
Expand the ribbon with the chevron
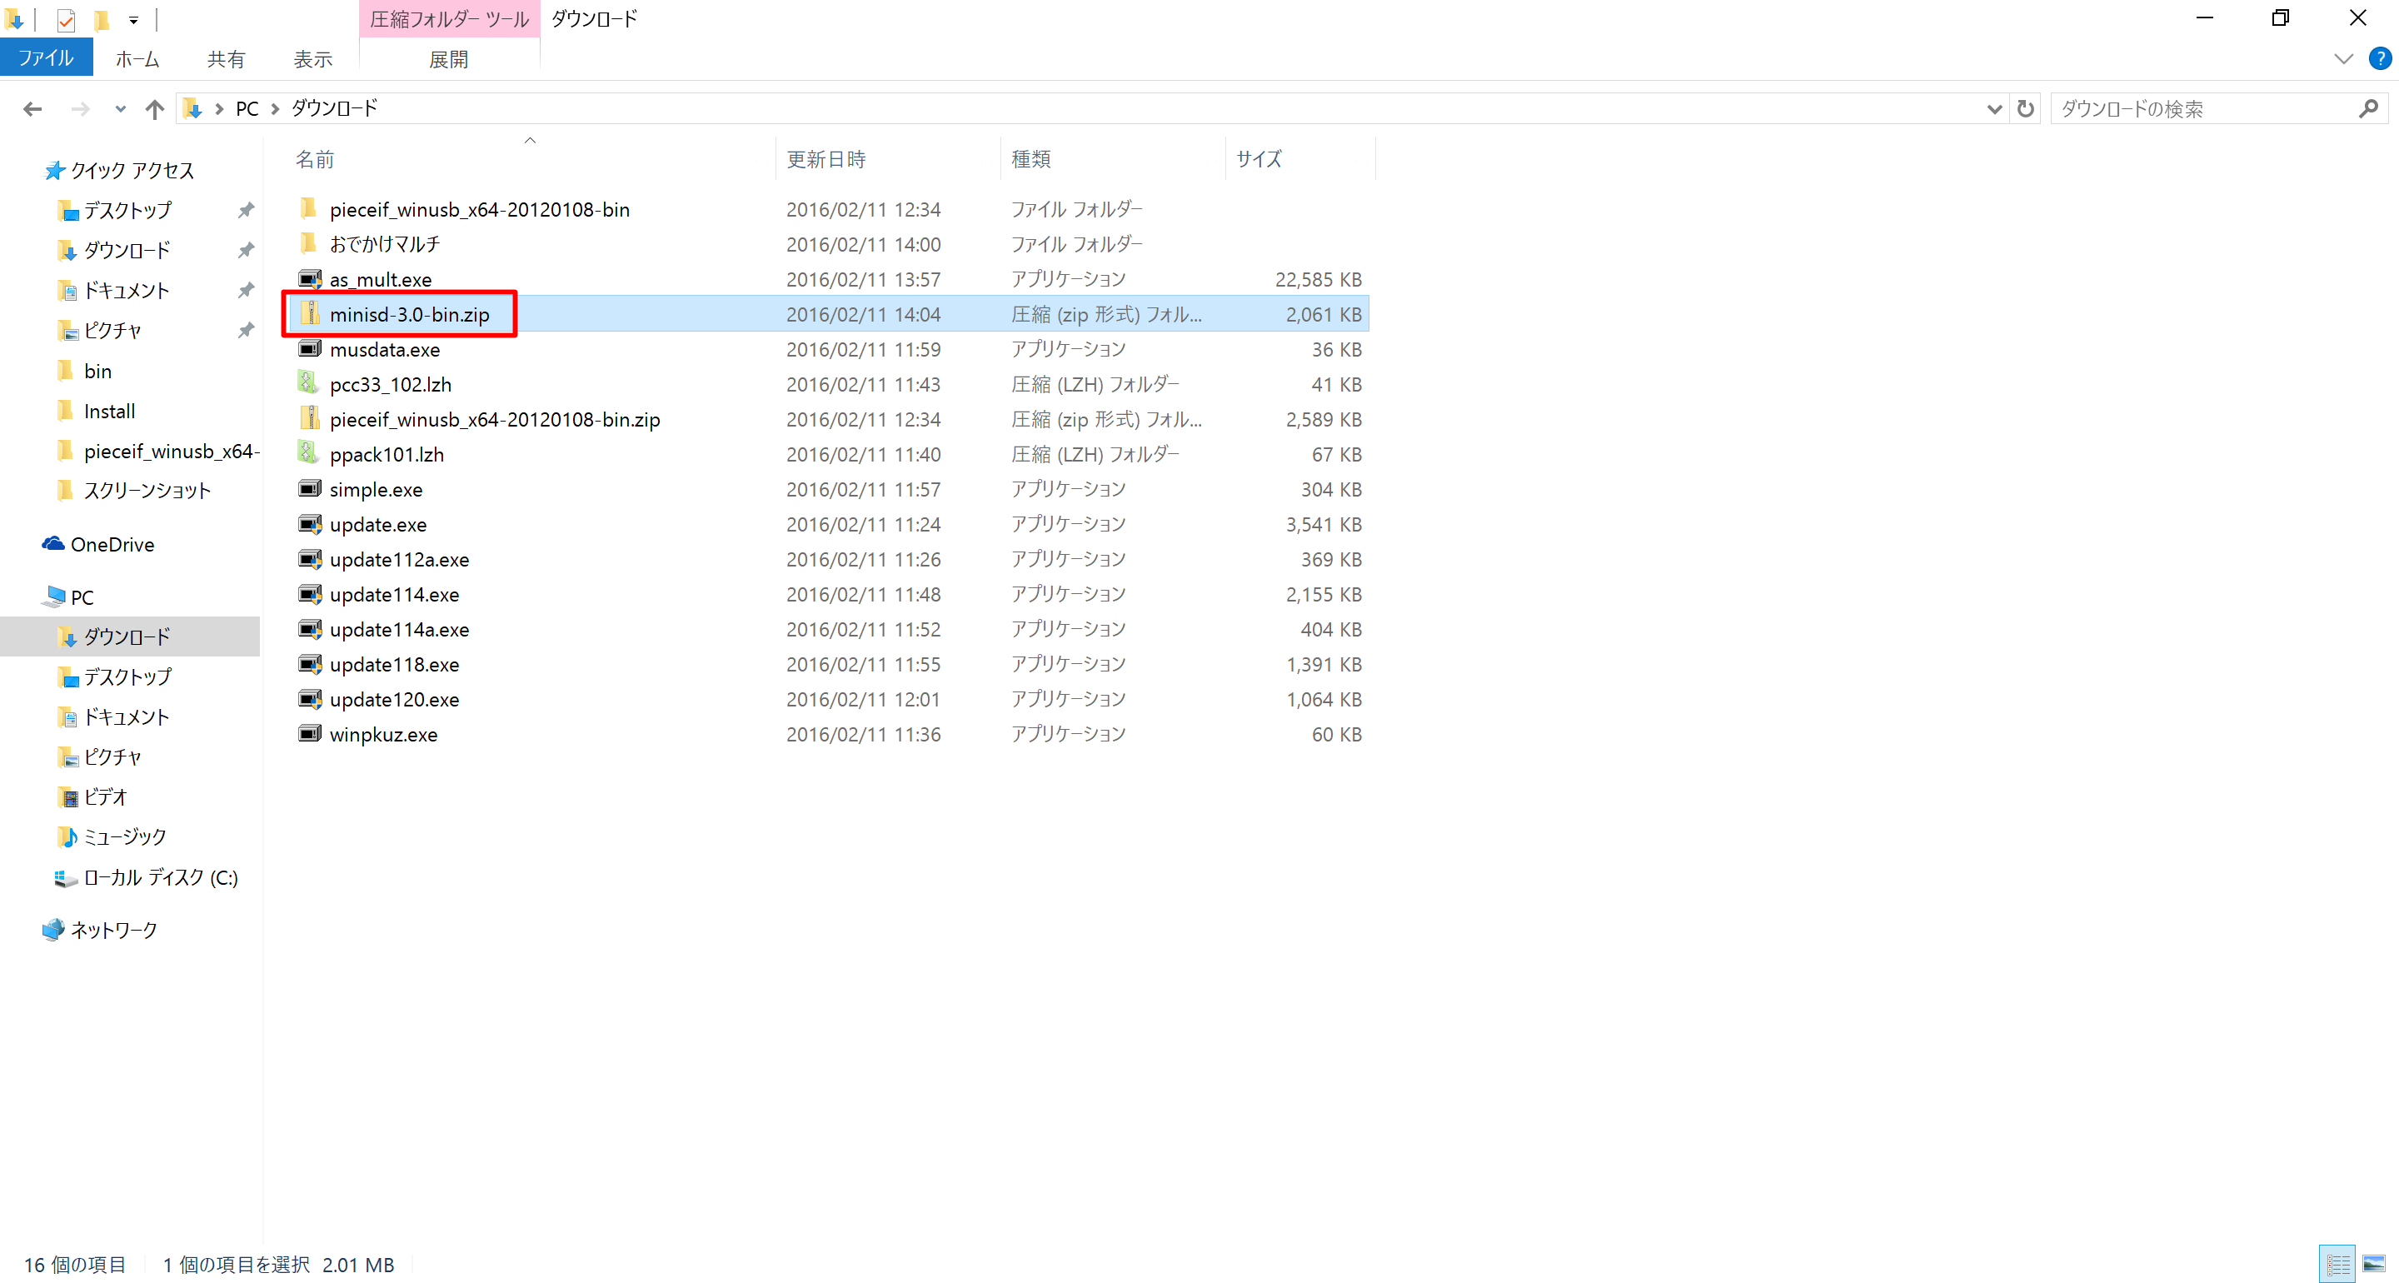coord(2344,58)
